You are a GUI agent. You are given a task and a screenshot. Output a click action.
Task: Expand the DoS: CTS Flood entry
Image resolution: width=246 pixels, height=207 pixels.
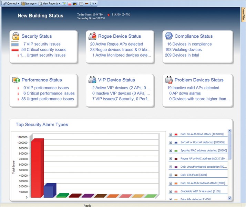click(x=171, y=175)
